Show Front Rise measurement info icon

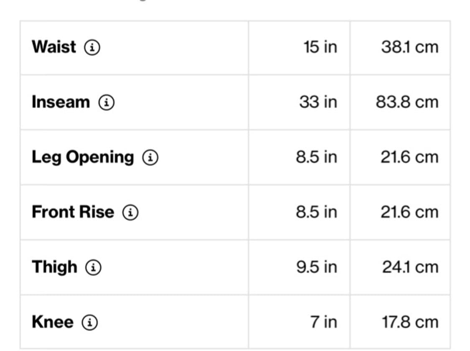130,213
